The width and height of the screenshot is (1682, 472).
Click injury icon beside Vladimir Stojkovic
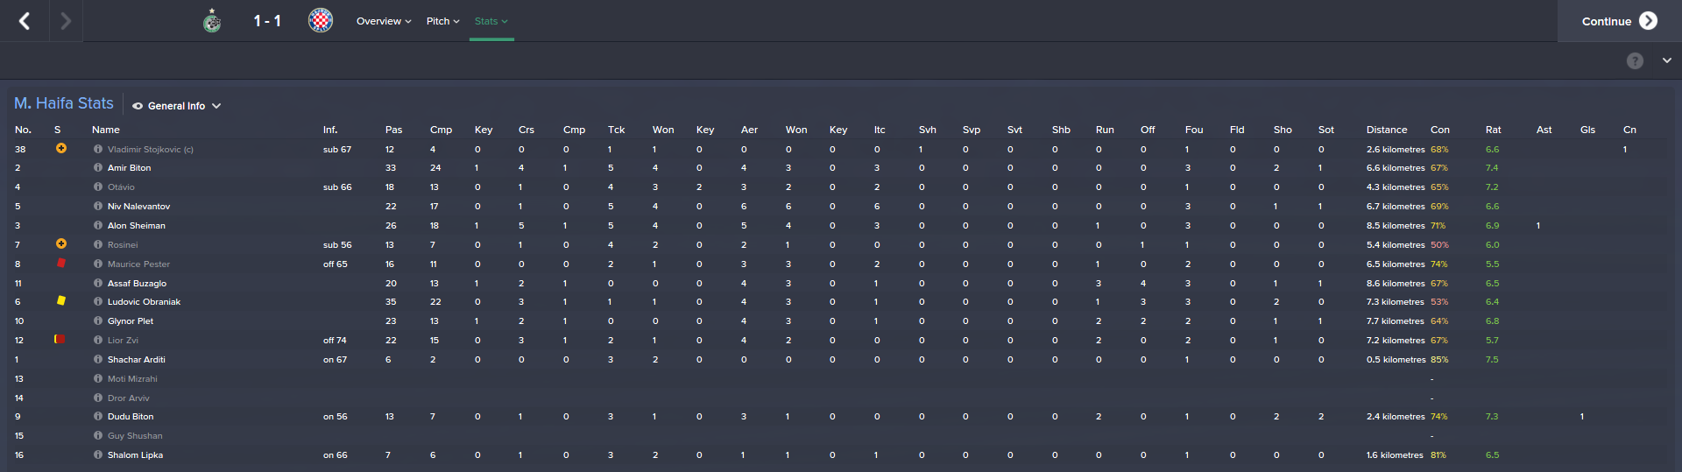(x=61, y=148)
